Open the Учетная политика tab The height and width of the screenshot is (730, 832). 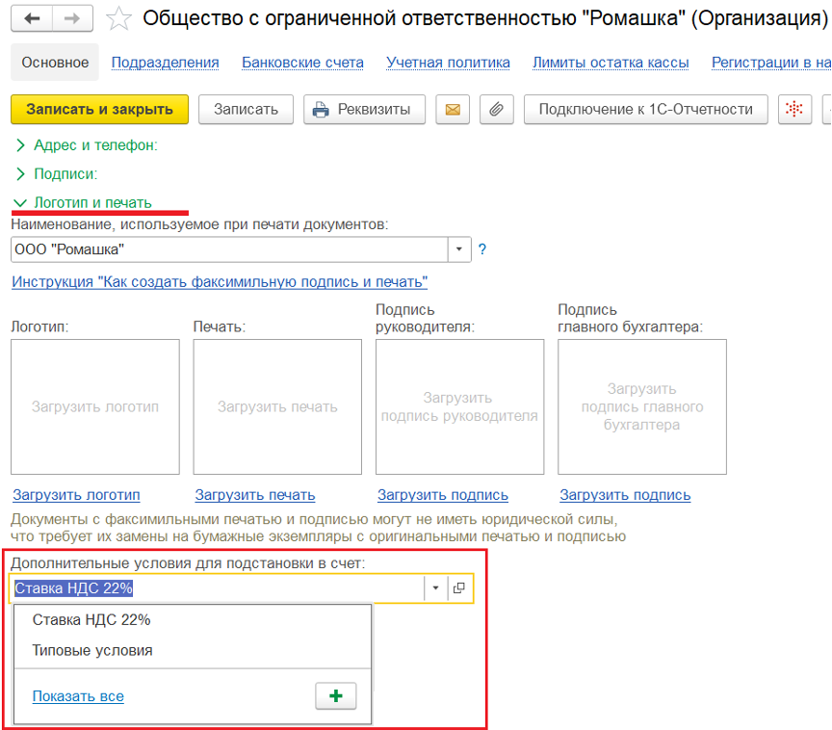(x=448, y=63)
